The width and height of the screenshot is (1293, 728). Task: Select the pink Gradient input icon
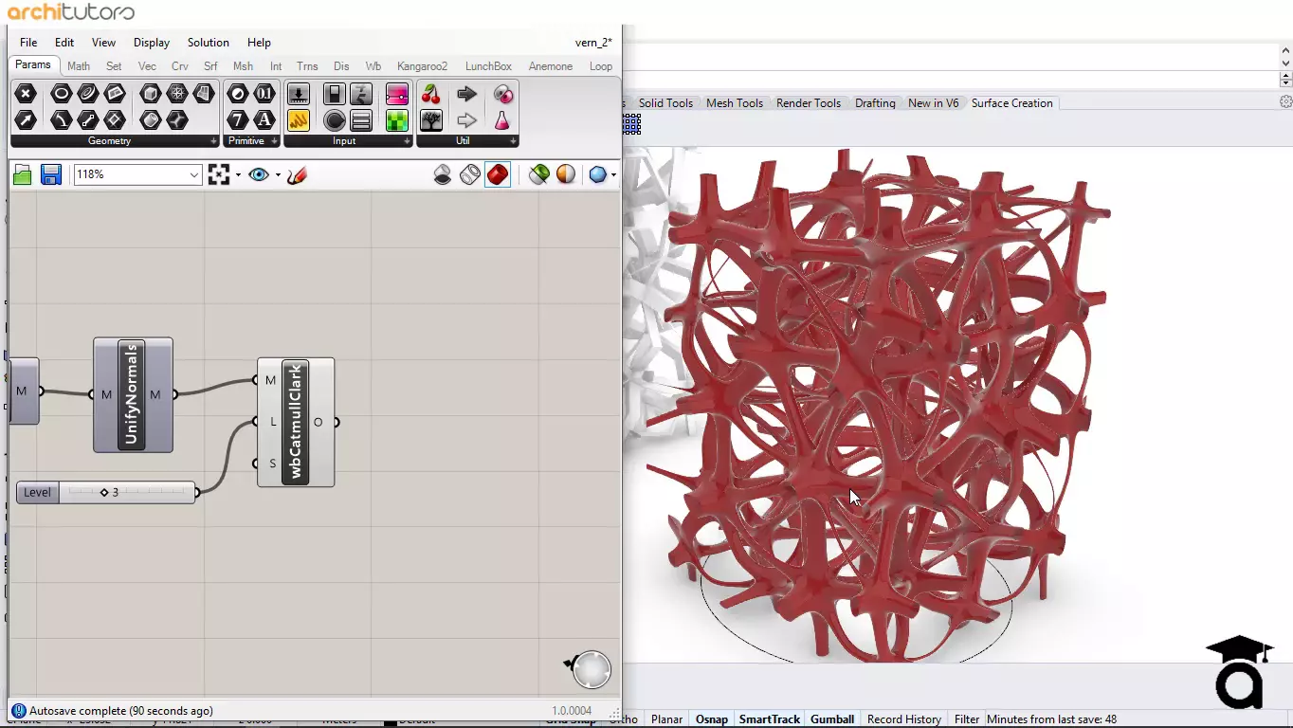coord(396,93)
